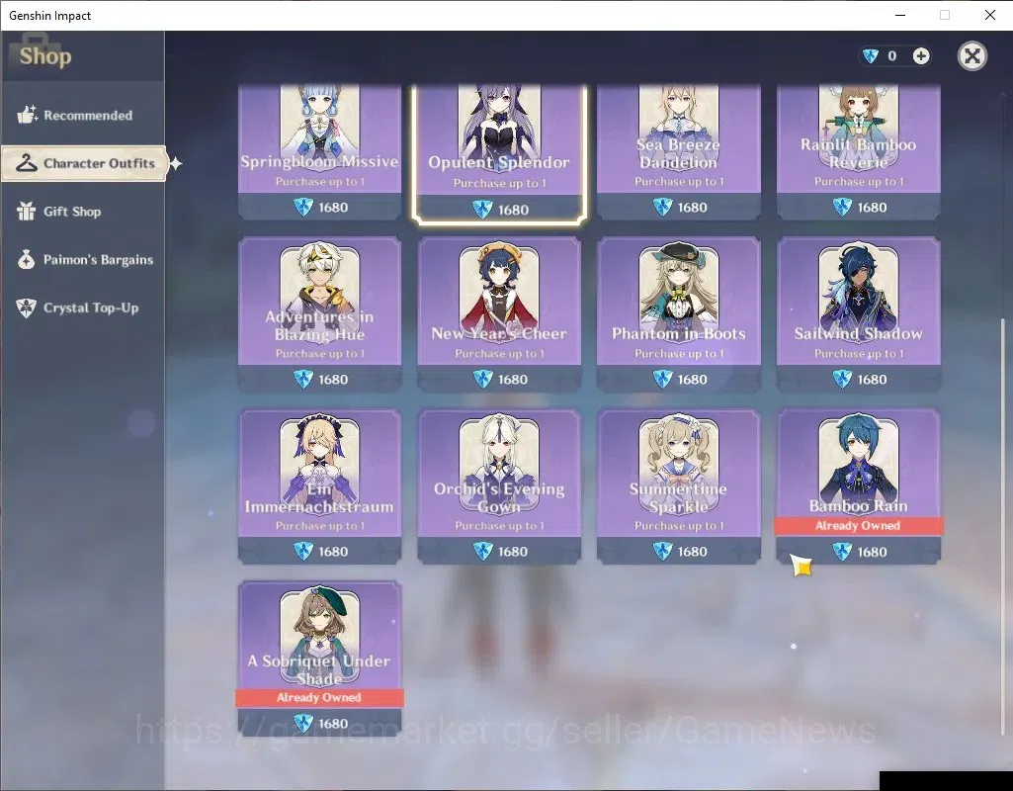This screenshot has height=791, width=1013.
Task: Click the crystal icon under Orchid's Evening Gown
Action: [x=483, y=552]
